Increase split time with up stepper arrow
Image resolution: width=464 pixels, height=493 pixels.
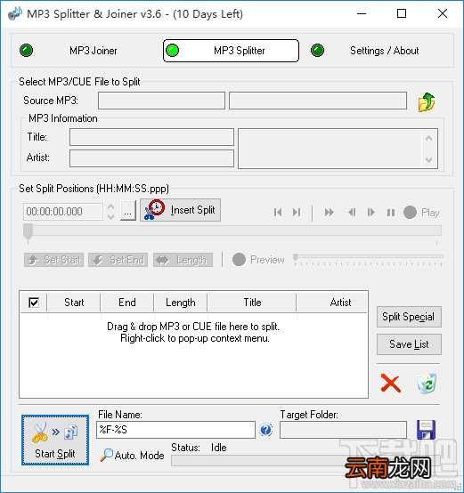click(x=110, y=206)
